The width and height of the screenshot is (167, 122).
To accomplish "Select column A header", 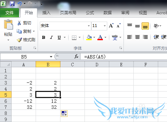I will pos(23,65).
